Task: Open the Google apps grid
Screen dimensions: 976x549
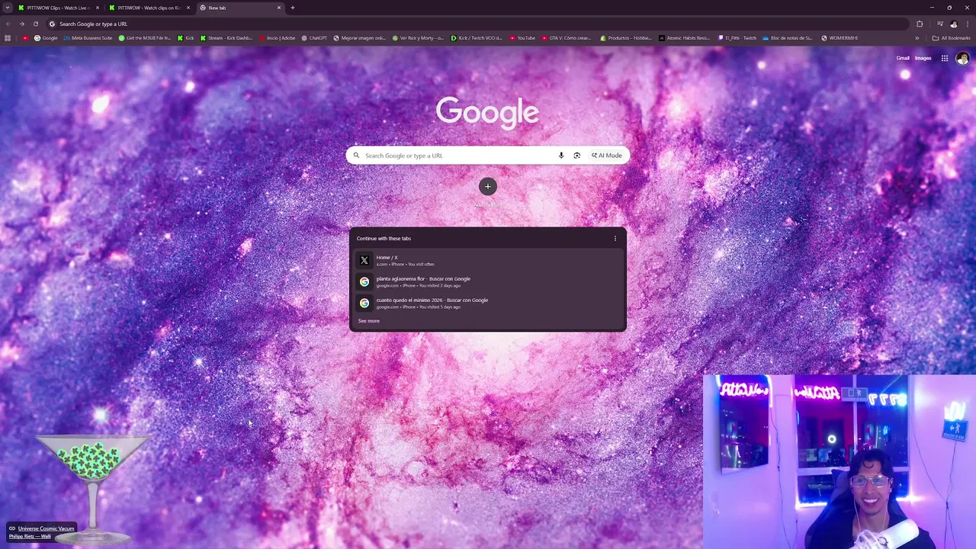Action: pos(944,58)
